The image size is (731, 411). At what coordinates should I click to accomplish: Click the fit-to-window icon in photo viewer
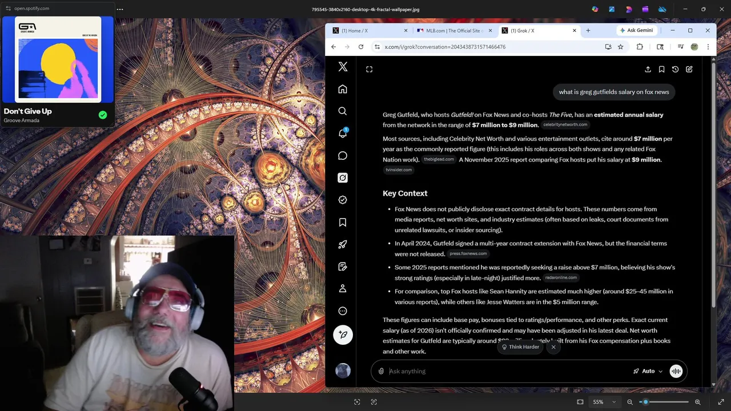580,402
